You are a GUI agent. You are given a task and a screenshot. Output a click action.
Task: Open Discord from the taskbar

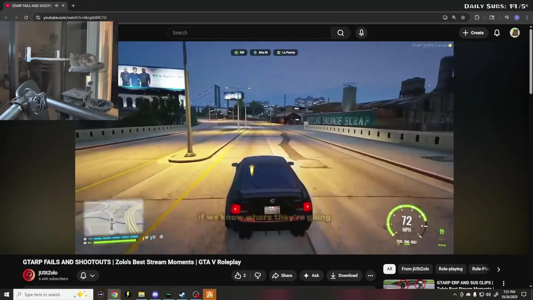[155, 295]
